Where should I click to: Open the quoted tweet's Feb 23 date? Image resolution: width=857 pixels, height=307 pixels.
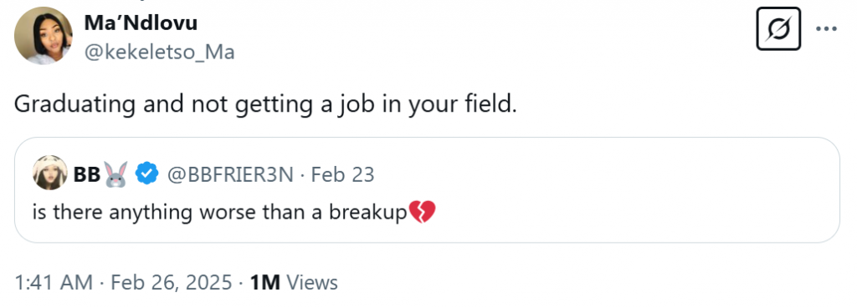pos(342,174)
